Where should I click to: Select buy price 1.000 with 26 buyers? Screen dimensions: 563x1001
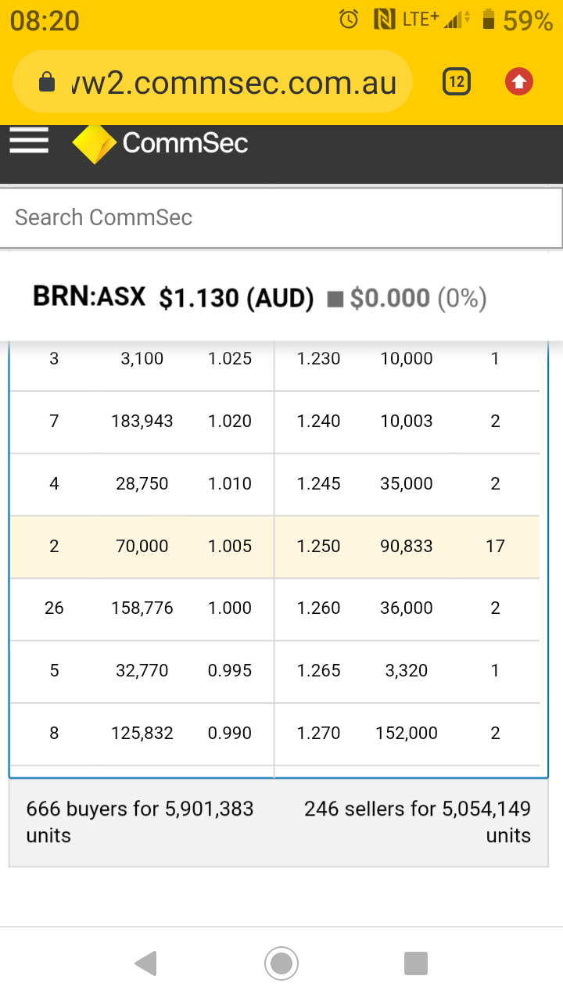[229, 608]
